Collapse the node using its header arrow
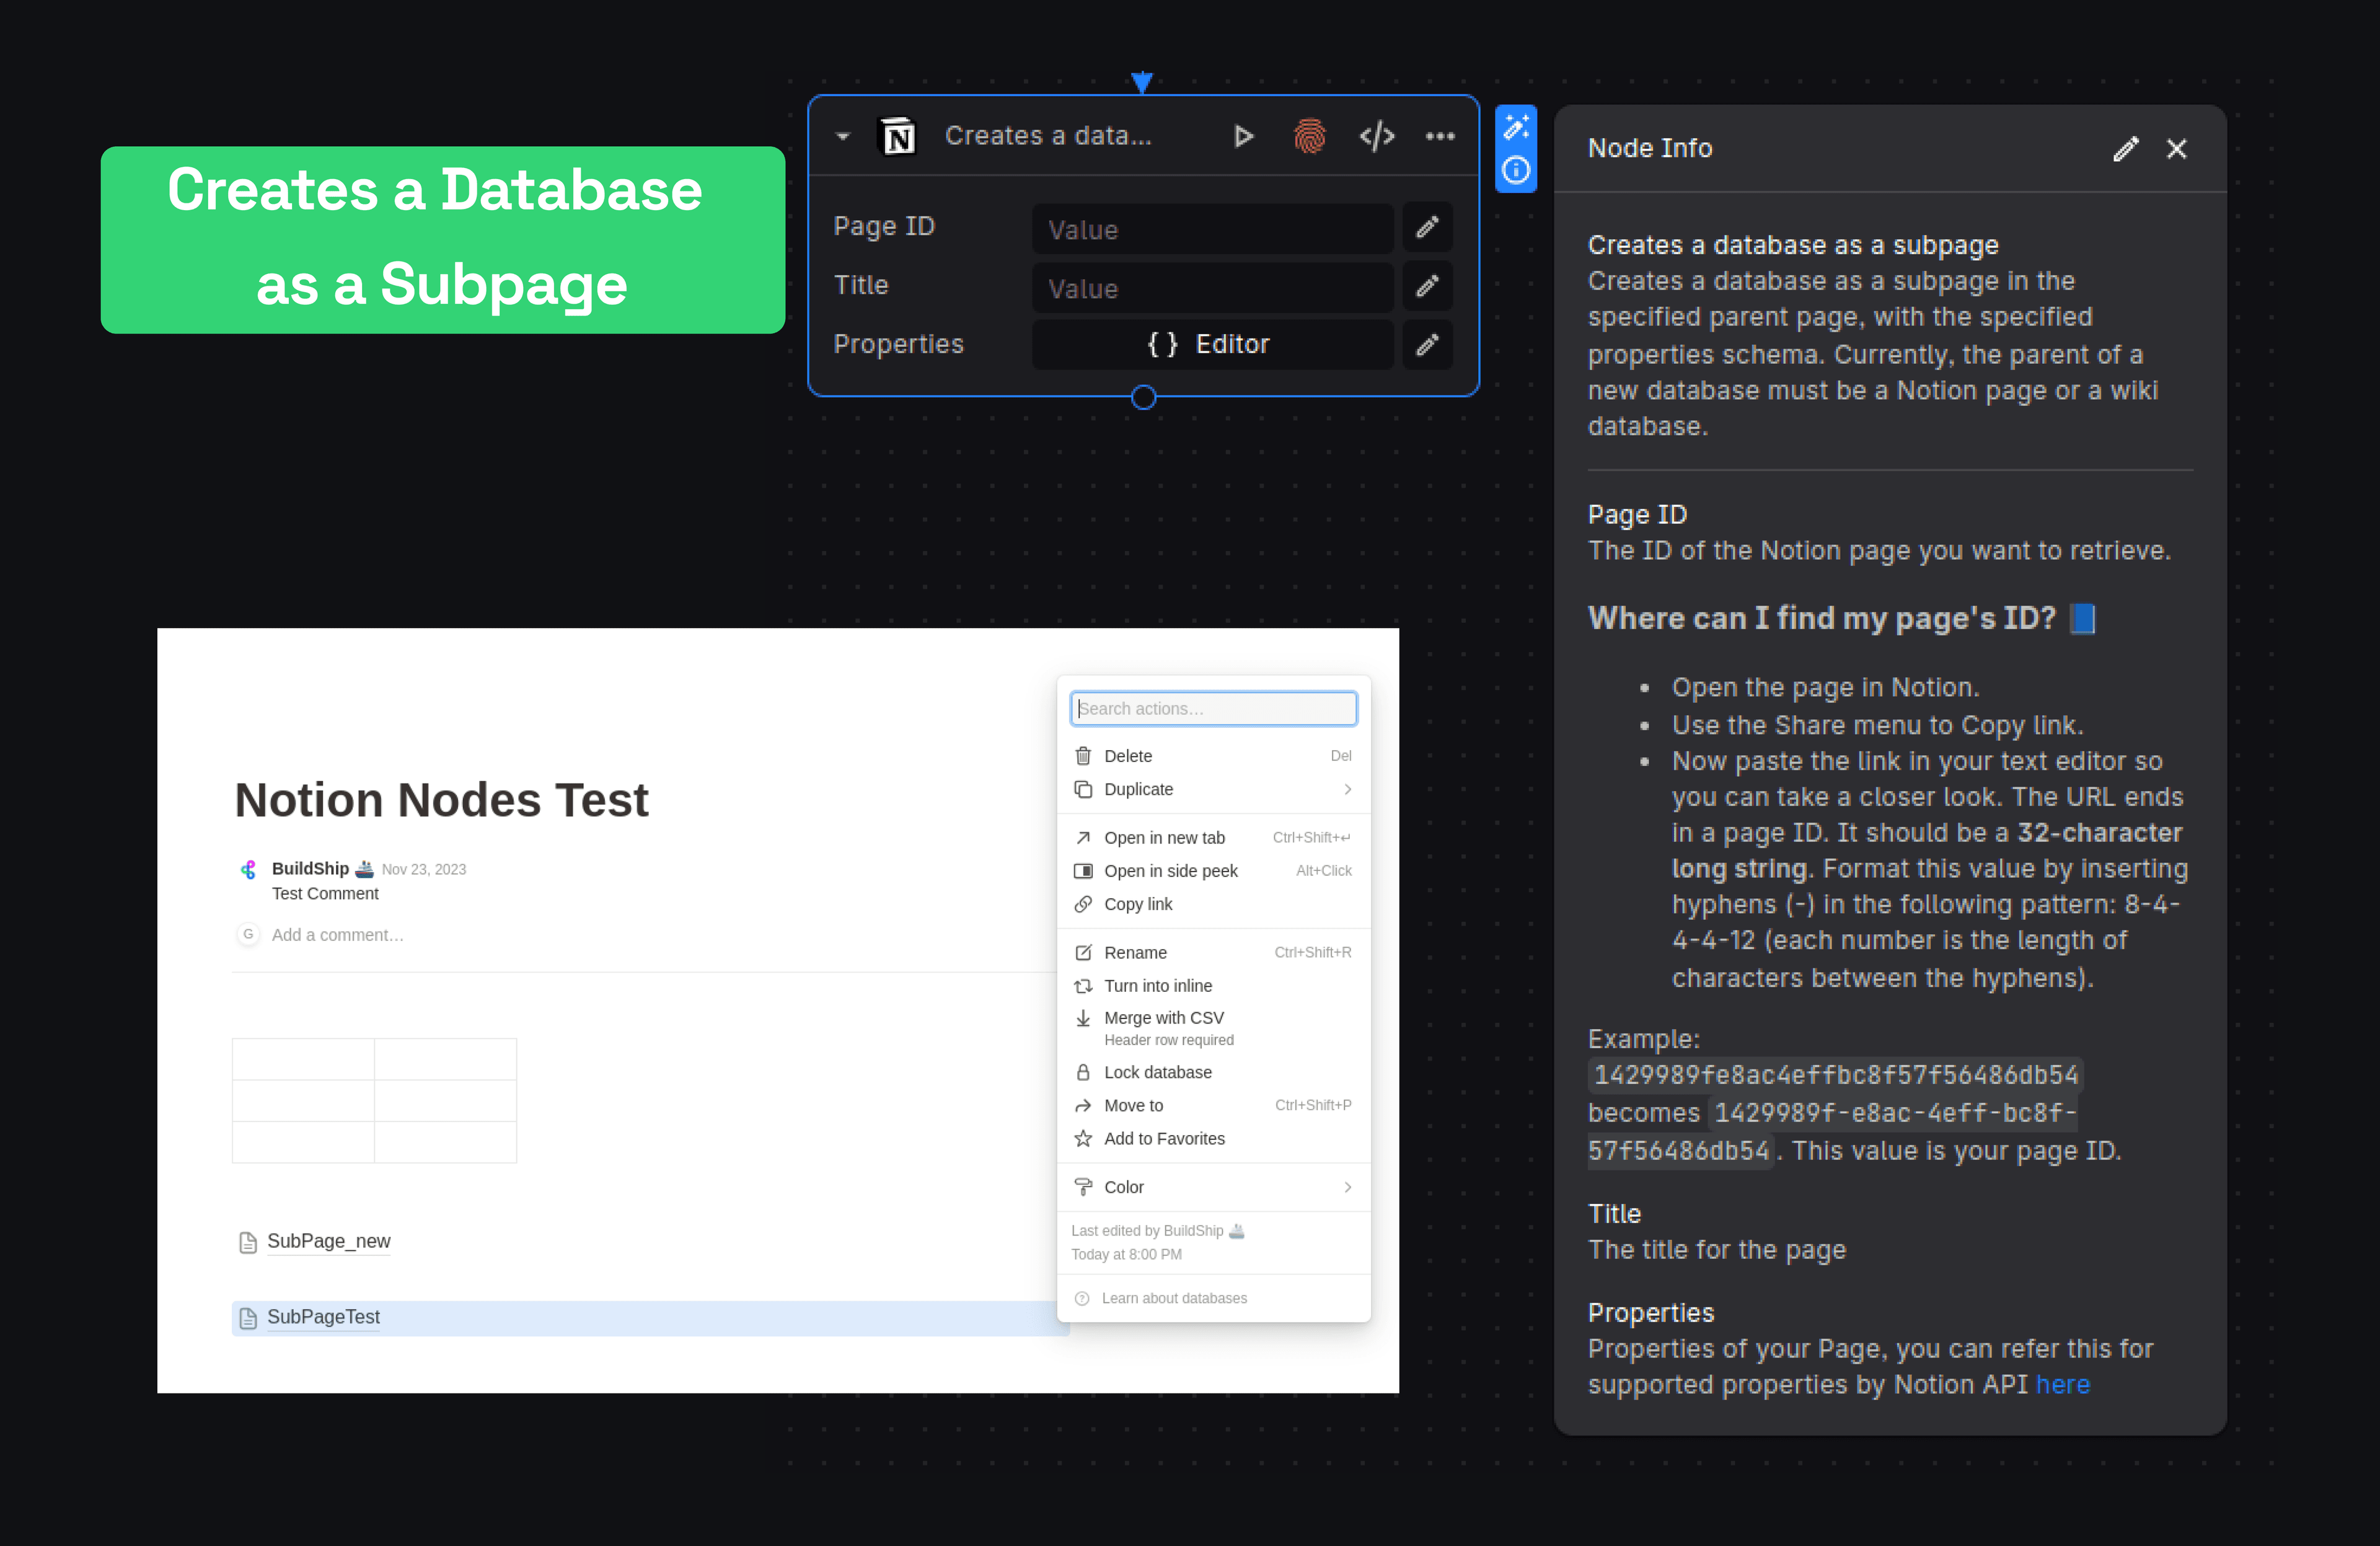 842,136
